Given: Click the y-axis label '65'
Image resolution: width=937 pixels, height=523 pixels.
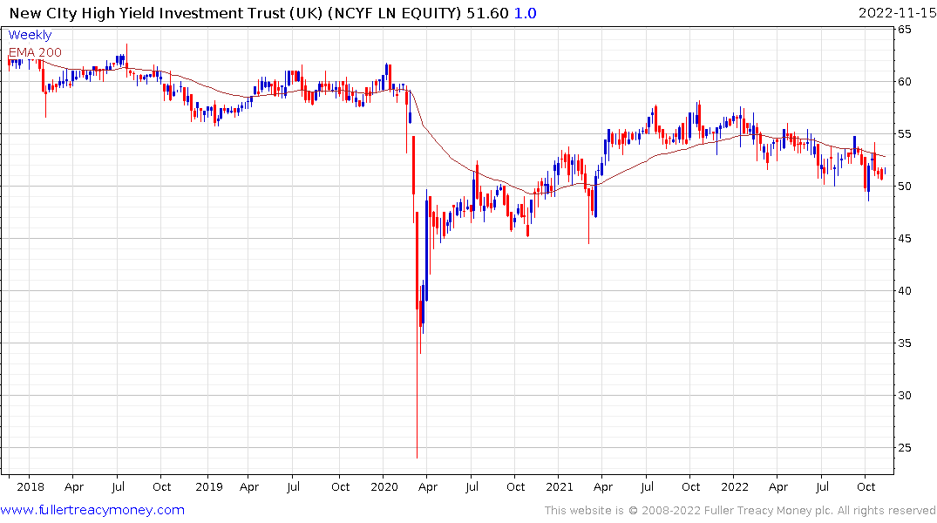Looking at the screenshot, I should click(x=905, y=30).
